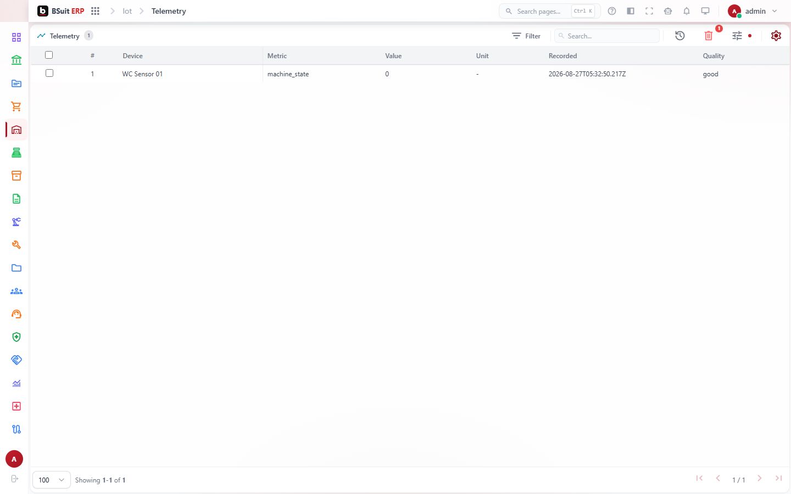The height and width of the screenshot is (494, 791).
Task: Toggle the side panel layout icon
Action: click(631, 11)
